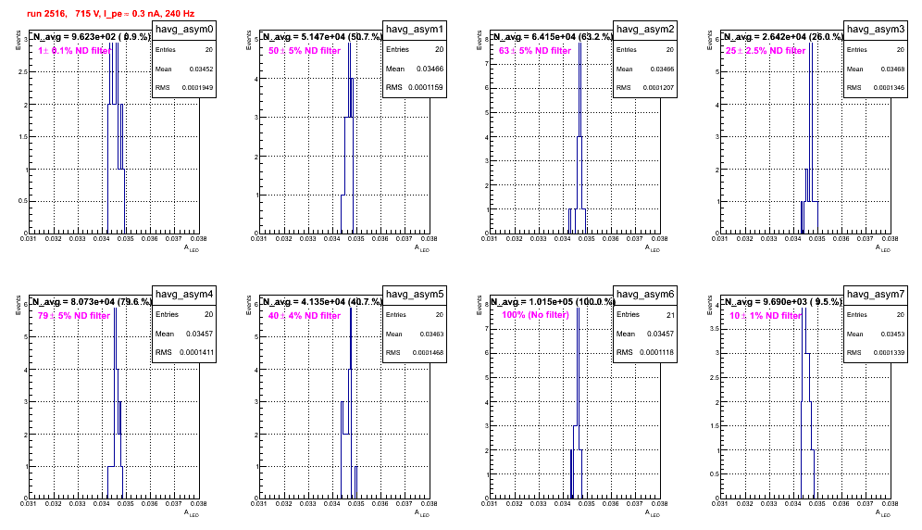The image size is (922, 530).
Task: Select the havg_asym5 stats box title
Action: tap(415, 295)
